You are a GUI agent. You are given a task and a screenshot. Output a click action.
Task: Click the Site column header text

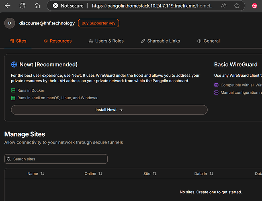point(147,174)
